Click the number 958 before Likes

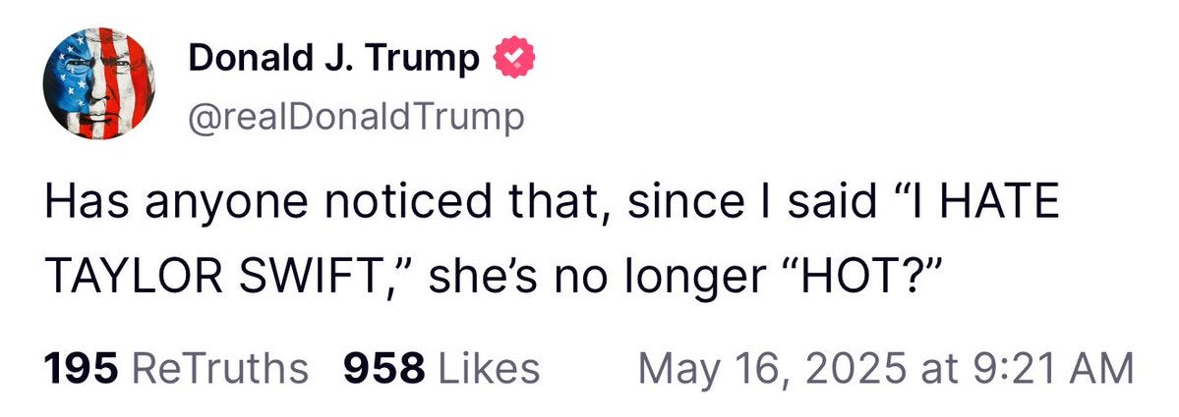point(383,369)
